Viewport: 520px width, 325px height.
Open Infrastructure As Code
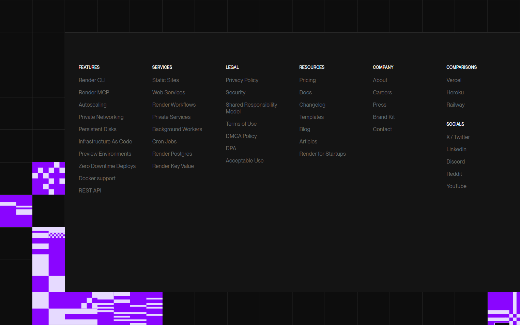[105, 141]
